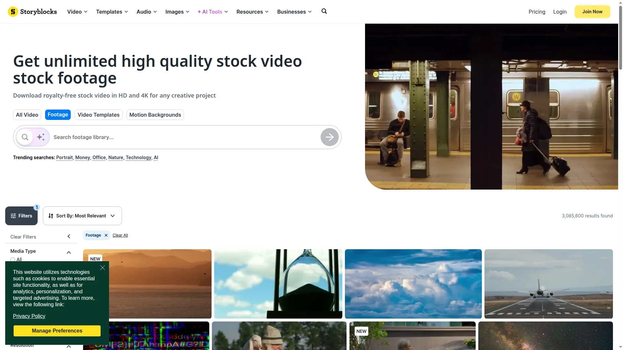Open the blue clouds video thumbnail
This screenshot has height=350, width=623.
point(413,284)
